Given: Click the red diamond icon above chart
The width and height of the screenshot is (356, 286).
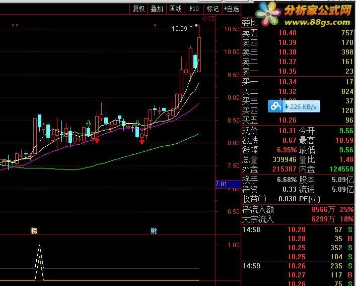Looking at the screenshot, I should tap(204, 19).
